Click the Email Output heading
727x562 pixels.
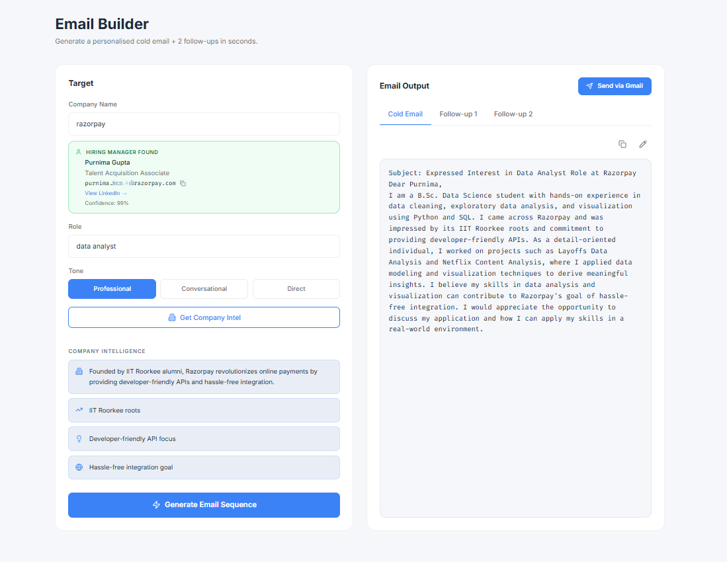point(404,86)
